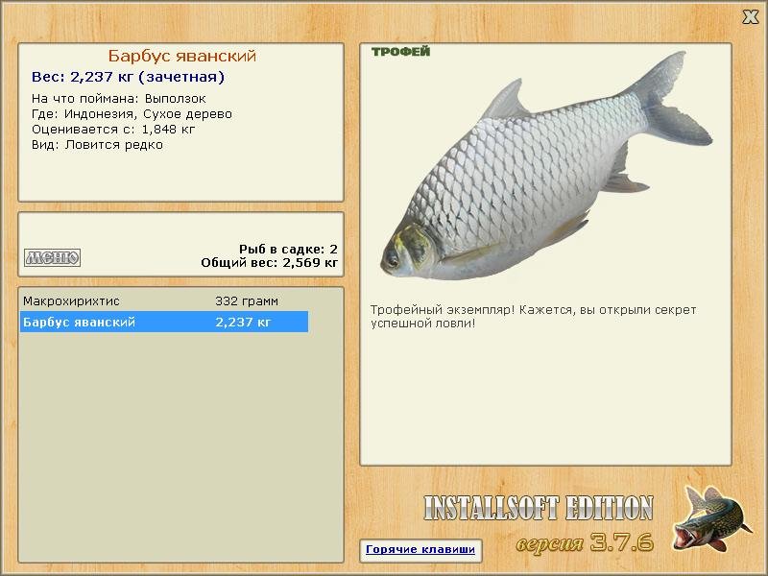Click the На что поймана: Выползок line

[x=118, y=99]
